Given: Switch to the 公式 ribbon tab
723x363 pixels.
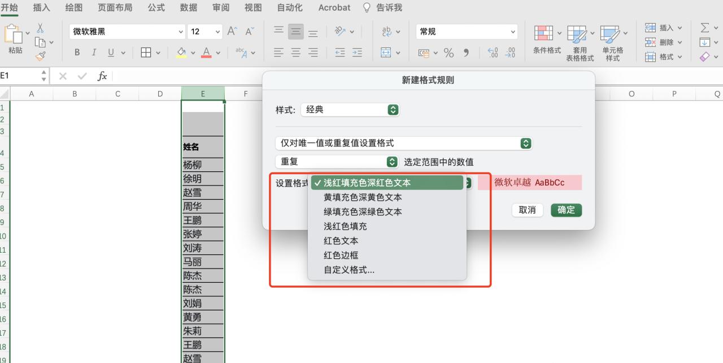Looking at the screenshot, I should click(156, 7).
